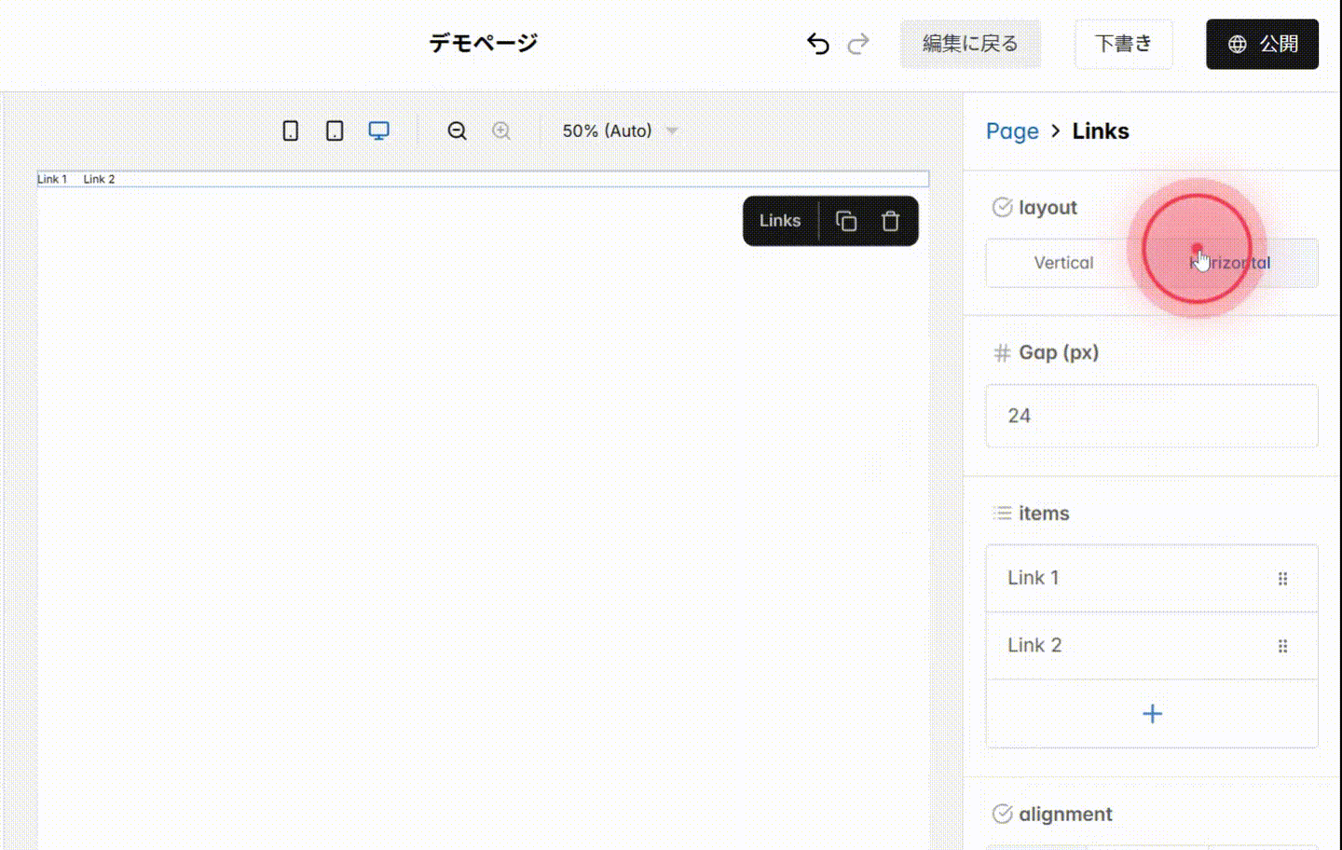The image size is (1342, 850).
Task: Switch to desktop preview mode
Action: (378, 130)
